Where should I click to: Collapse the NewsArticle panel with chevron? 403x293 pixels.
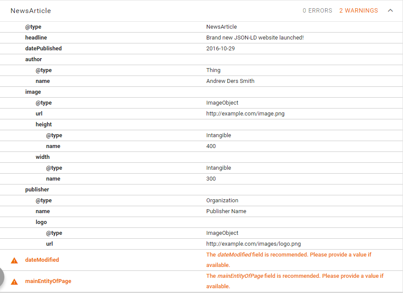pyautogui.click(x=390, y=10)
